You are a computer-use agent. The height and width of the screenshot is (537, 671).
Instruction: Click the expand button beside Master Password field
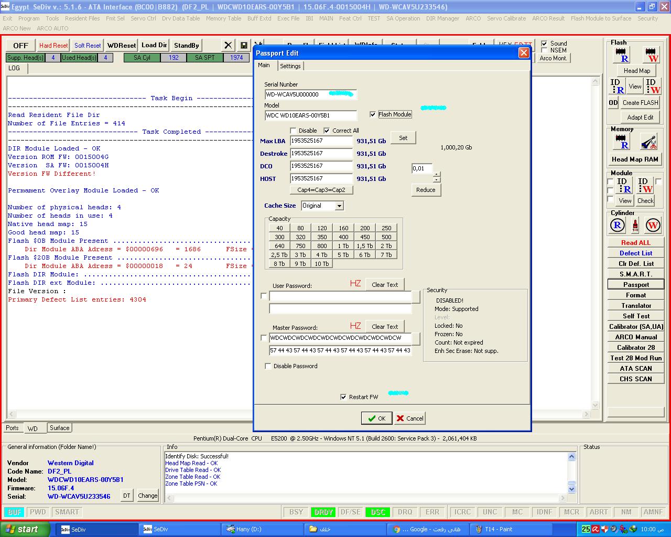pyautogui.click(x=416, y=339)
